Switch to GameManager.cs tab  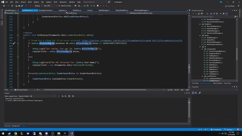point(10,10)
